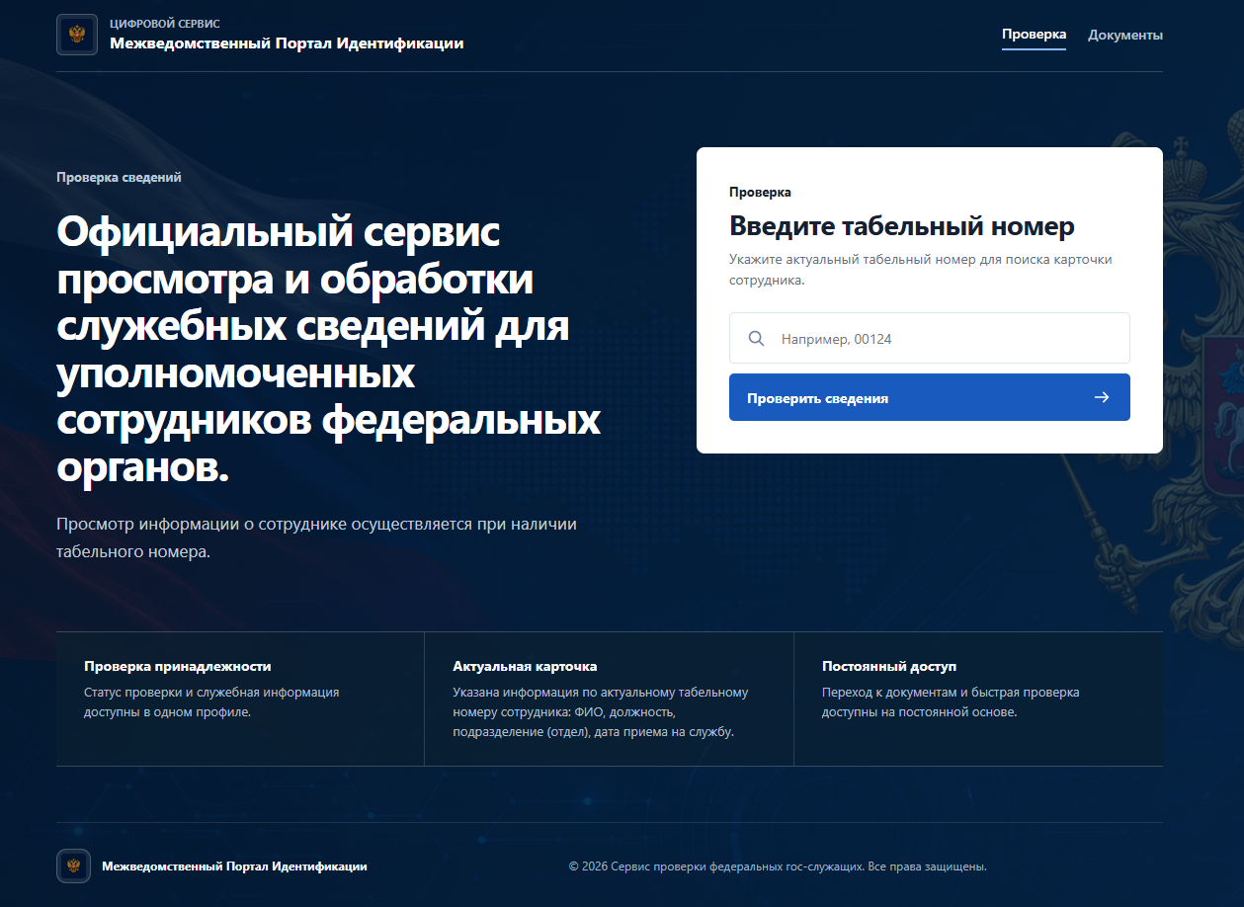The height and width of the screenshot is (907, 1244).
Task: Click the Проверить сведения button
Action: [929, 397]
